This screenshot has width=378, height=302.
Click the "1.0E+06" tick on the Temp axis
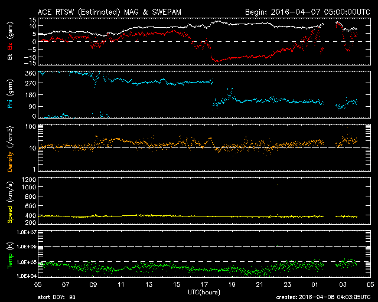[27, 247]
